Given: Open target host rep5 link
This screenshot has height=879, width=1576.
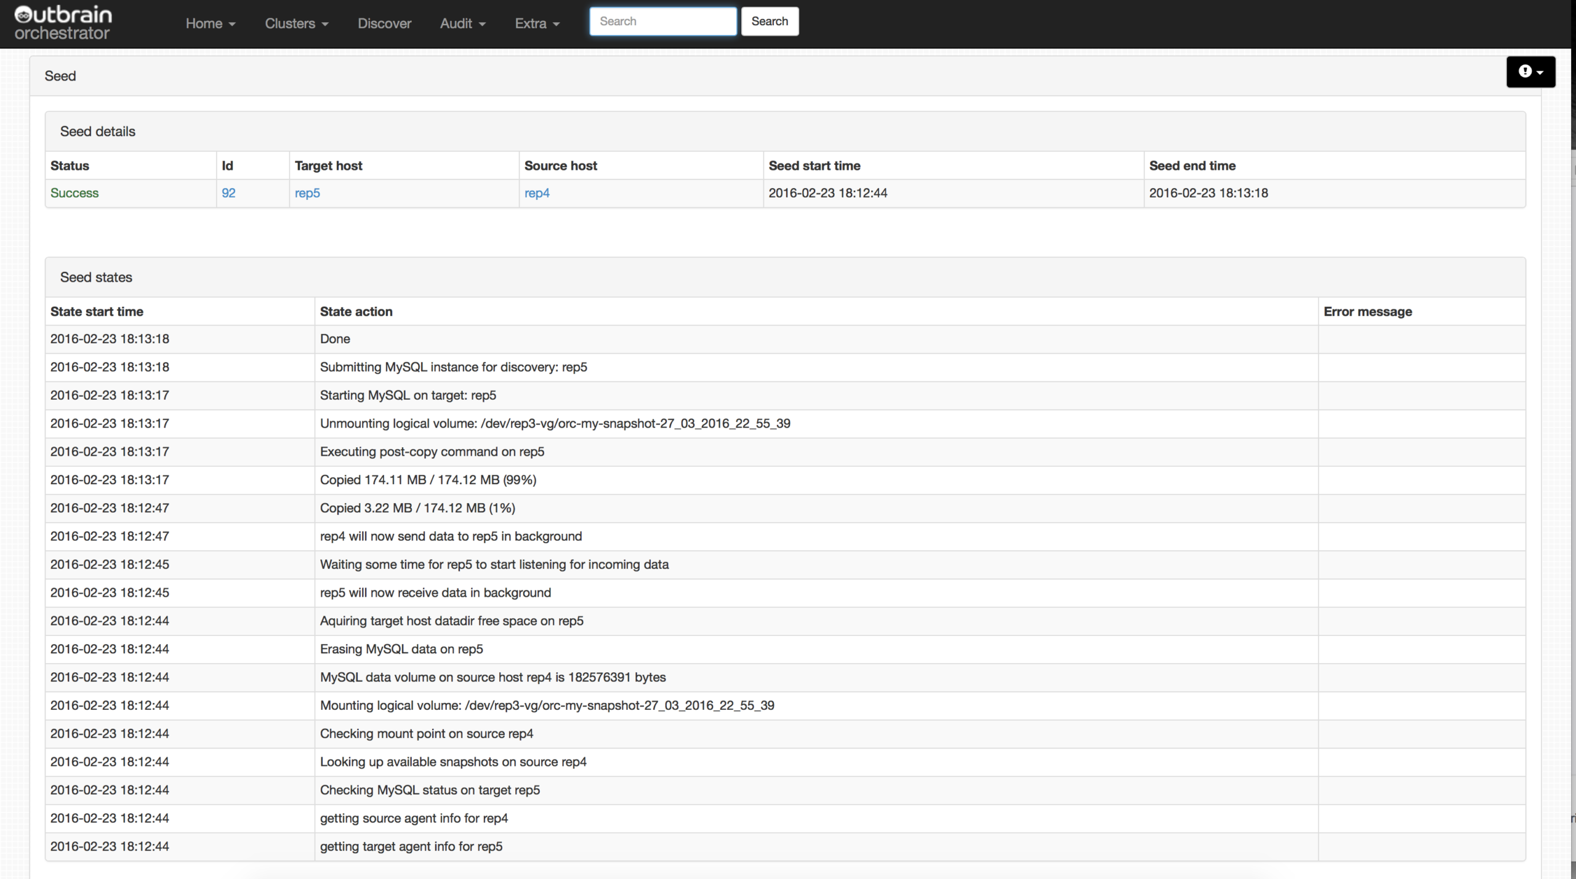Looking at the screenshot, I should (x=307, y=193).
